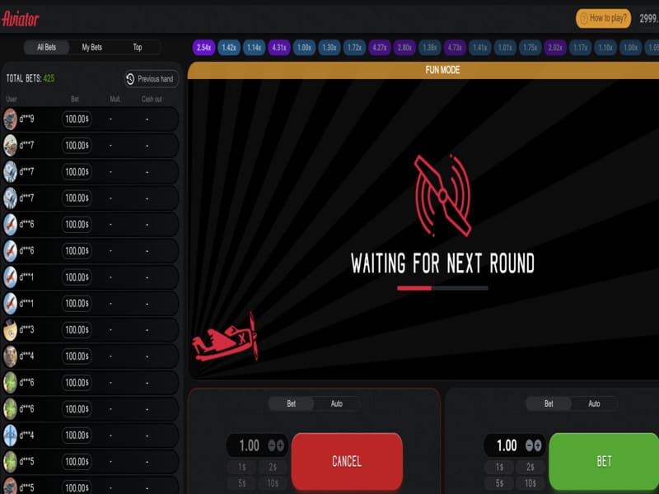Viewport: 659px width, 494px height.
Task: Click the bet amount field beside Cancel
Action: coord(250,445)
